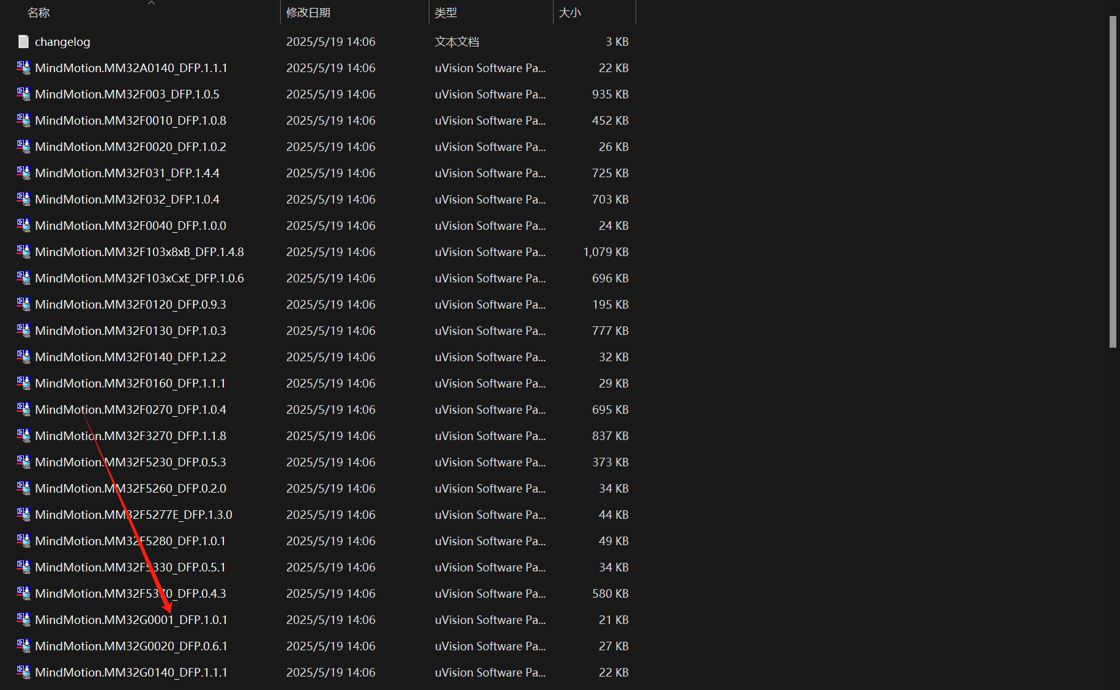
Task: Click the MM32F0270_DFP.1.0.4 pack icon
Action: pyautogui.click(x=23, y=409)
